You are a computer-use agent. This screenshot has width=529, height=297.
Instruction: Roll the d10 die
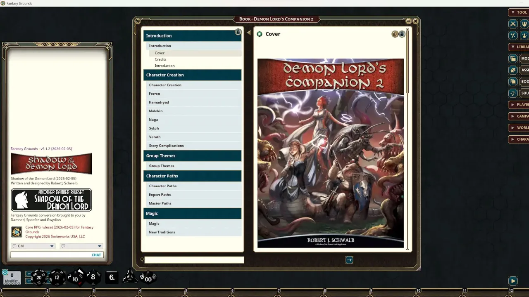pyautogui.click(x=76, y=278)
